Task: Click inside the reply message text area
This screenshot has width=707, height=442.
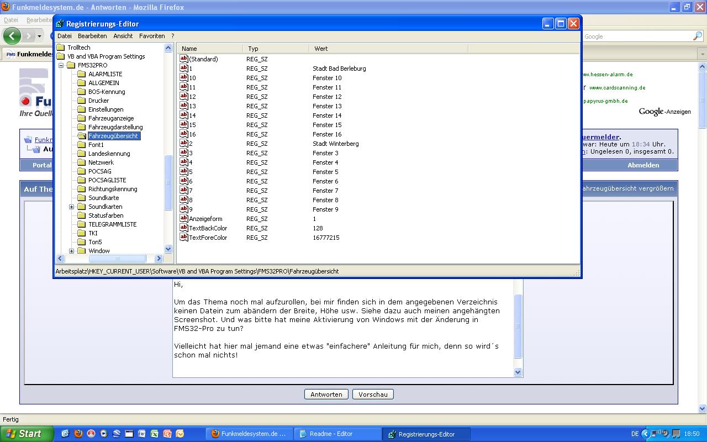Action: (x=342, y=331)
